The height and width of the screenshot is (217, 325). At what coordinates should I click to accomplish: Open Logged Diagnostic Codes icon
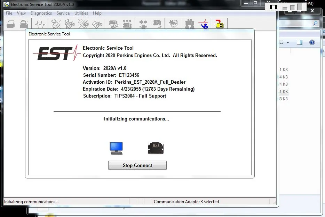(70, 24)
